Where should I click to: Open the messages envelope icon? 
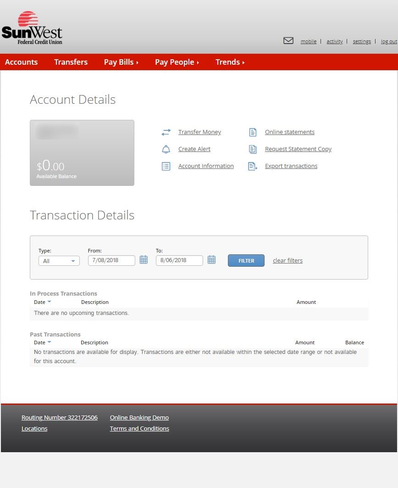coord(288,41)
